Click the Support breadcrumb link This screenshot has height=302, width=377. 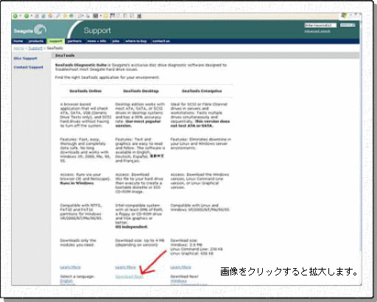pyautogui.click(x=35, y=48)
